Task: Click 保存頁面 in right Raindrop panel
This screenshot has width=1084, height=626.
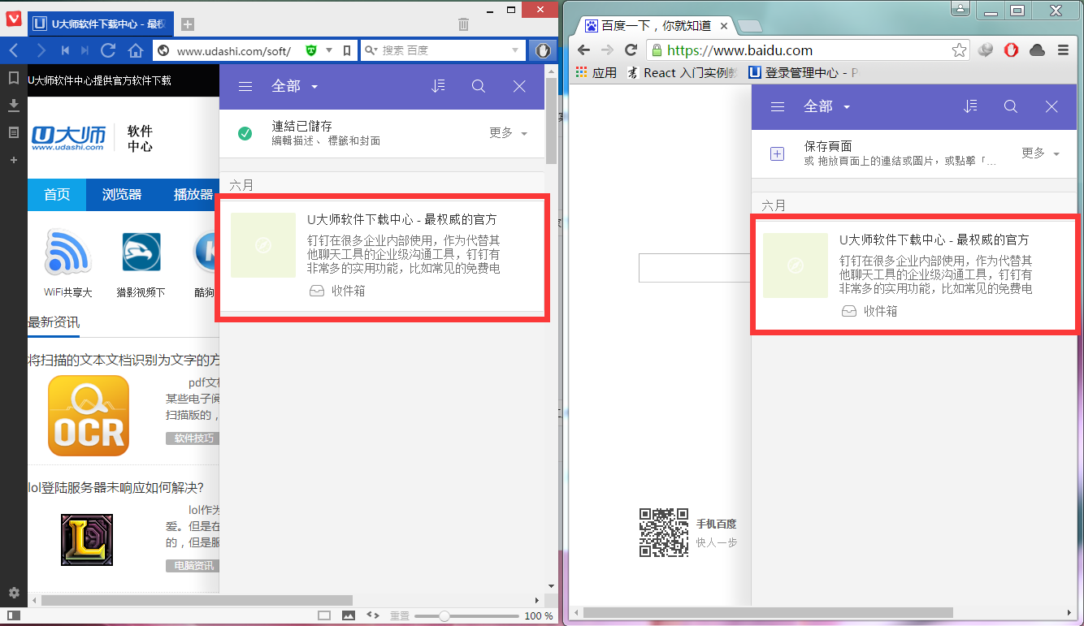Action: pyautogui.click(x=828, y=146)
